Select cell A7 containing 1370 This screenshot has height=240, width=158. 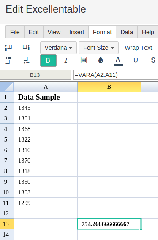pyautogui.click(x=46, y=161)
